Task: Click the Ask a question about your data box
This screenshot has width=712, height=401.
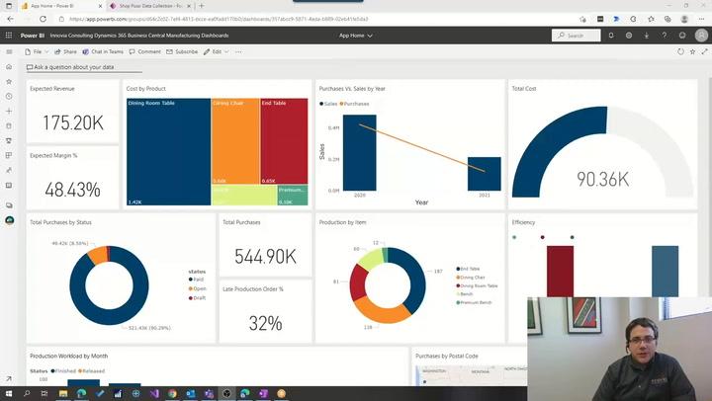Action: (x=84, y=67)
